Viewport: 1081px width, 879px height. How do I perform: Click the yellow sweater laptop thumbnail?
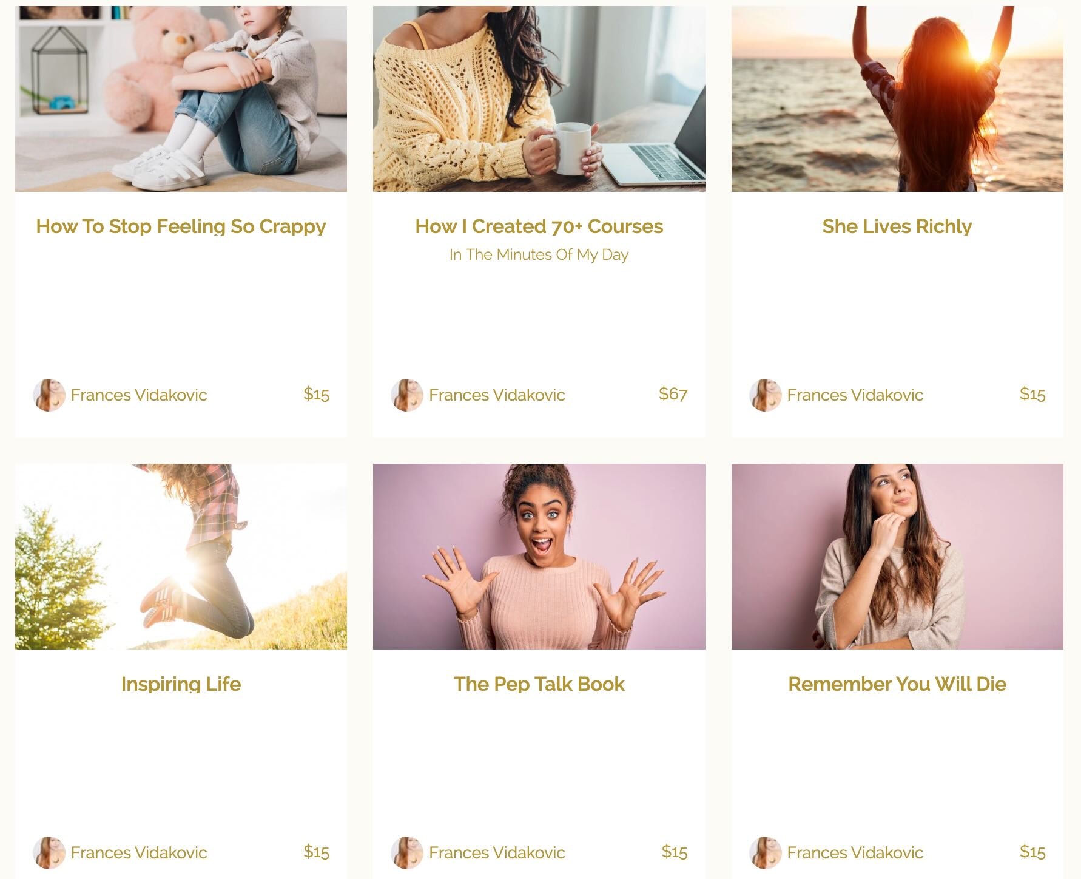pos(539,99)
